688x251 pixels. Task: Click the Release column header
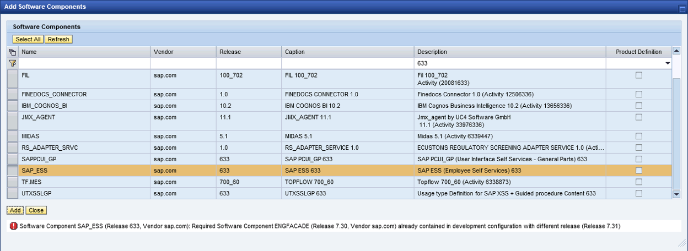249,52
